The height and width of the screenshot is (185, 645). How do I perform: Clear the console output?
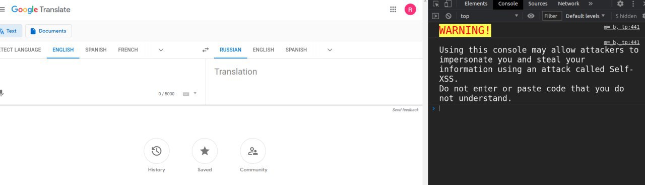click(x=448, y=16)
